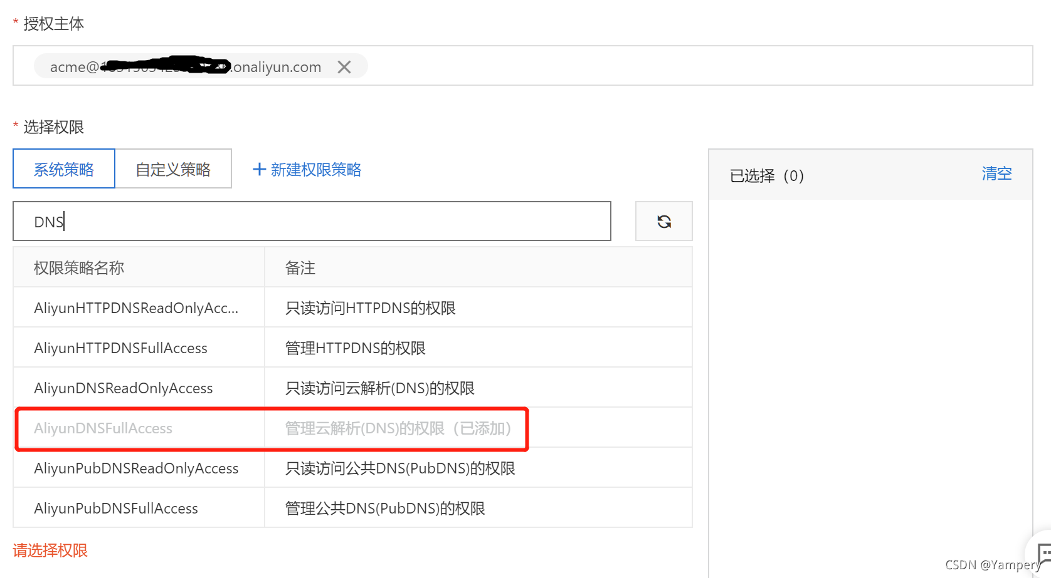Click the 权限策略名称 column header
Image resolution: width=1051 pixels, height=578 pixels.
pos(79,268)
